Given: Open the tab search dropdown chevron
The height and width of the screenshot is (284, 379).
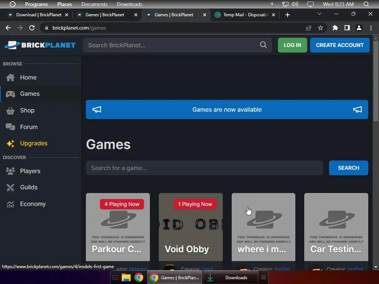Looking at the screenshot, I should tap(319, 14).
